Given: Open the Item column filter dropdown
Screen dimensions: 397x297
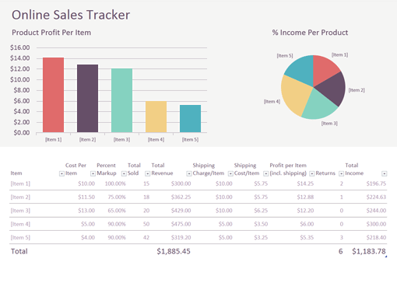Looking at the screenshot, I should [x=61, y=173].
